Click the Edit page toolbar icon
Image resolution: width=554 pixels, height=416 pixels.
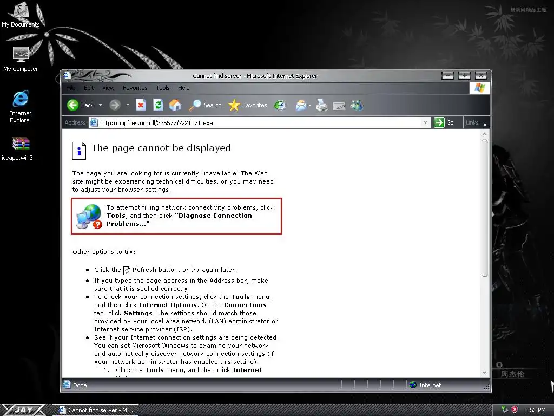(x=339, y=106)
